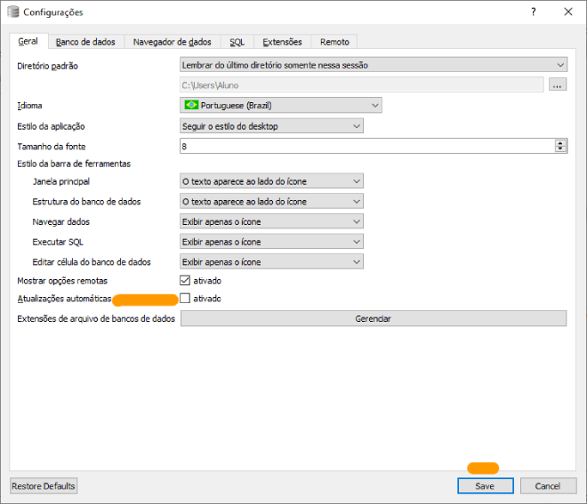Disable the Mostrar opções remotas checkbox

[185, 281]
